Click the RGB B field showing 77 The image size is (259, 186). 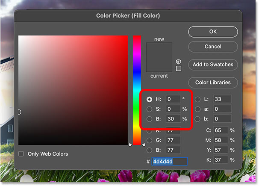(173, 150)
